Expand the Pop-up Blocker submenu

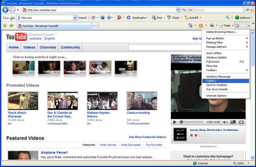(x=226, y=38)
